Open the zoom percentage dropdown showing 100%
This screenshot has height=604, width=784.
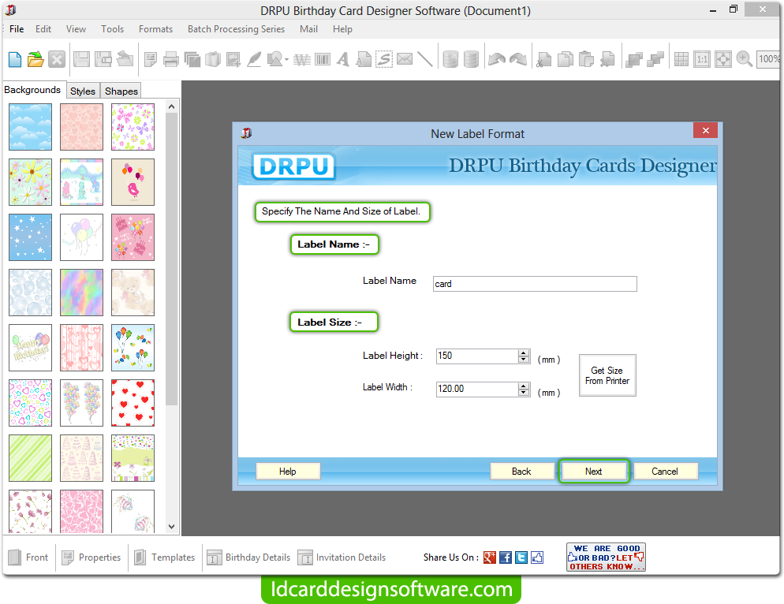point(768,58)
